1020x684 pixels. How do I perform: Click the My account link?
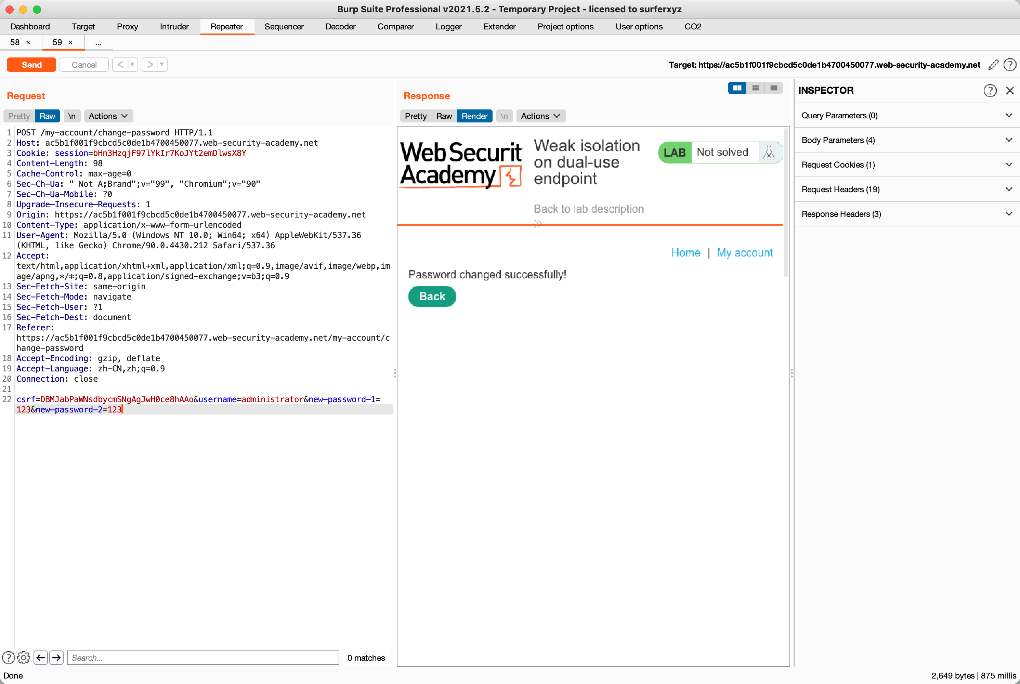click(744, 253)
